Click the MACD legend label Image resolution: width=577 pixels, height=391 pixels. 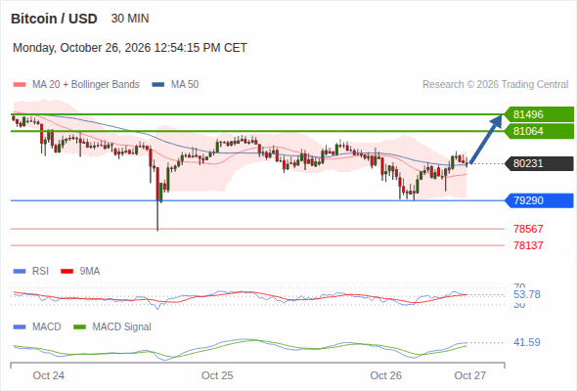[x=46, y=327]
